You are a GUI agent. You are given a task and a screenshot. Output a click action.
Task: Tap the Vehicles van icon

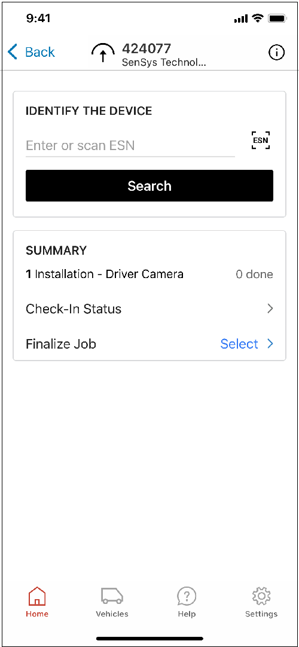pyautogui.click(x=112, y=596)
